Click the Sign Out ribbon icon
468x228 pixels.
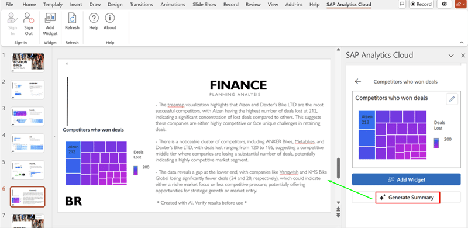[29, 24]
